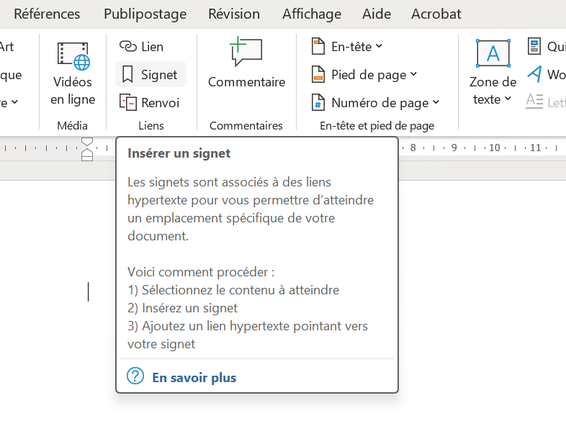The width and height of the screenshot is (566, 421).
Task: Select the WordArt slanted A icon
Action: tap(534, 74)
